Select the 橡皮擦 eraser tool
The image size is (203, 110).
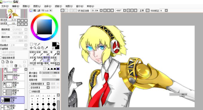[47, 59]
